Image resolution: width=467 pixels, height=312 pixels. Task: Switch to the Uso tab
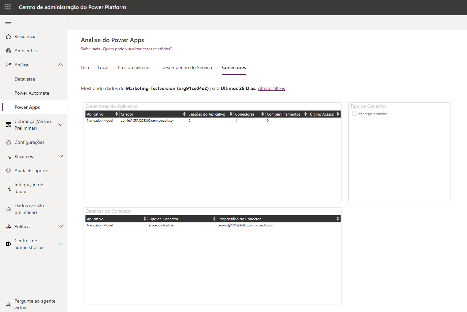85,67
